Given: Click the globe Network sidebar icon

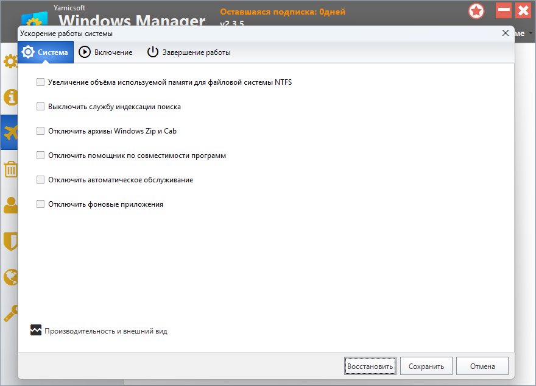Looking at the screenshot, I should click(9, 277).
